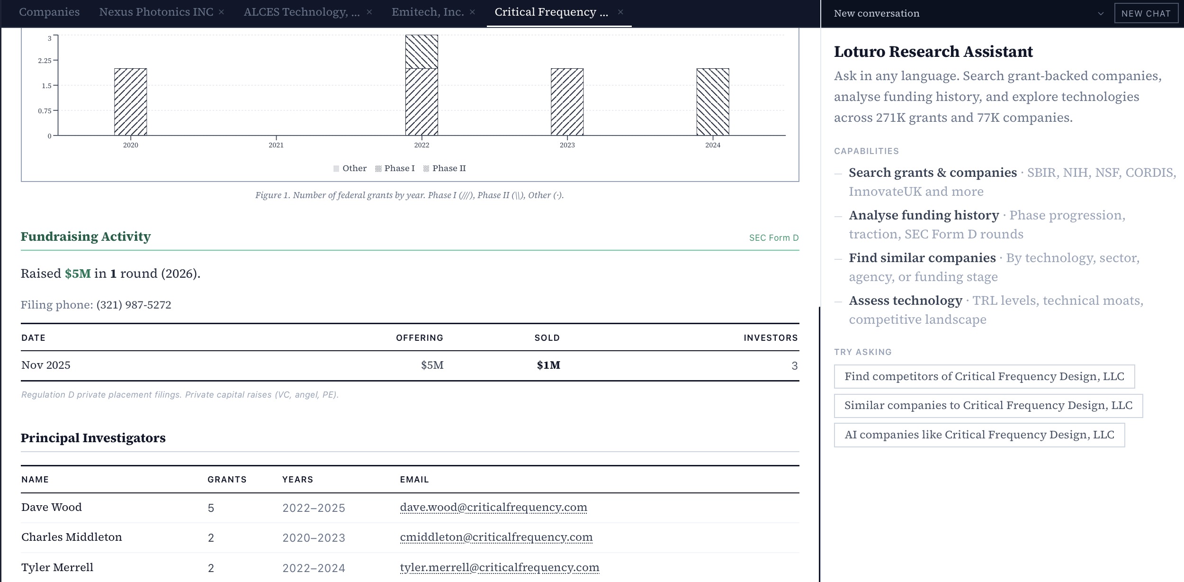The image size is (1184, 582).
Task: Close the ALCES Technology tab
Action: pyautogui.click(x=369, y=12)
